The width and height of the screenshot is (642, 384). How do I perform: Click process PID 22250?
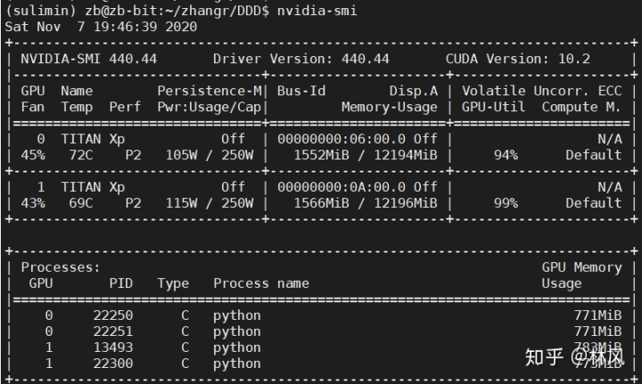[x=113, y=315]
